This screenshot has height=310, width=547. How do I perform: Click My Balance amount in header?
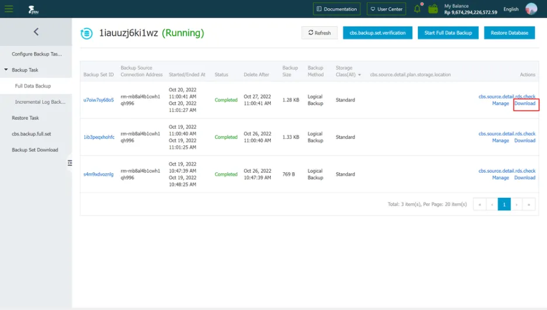pyautogui.click(x=471, y=12)
